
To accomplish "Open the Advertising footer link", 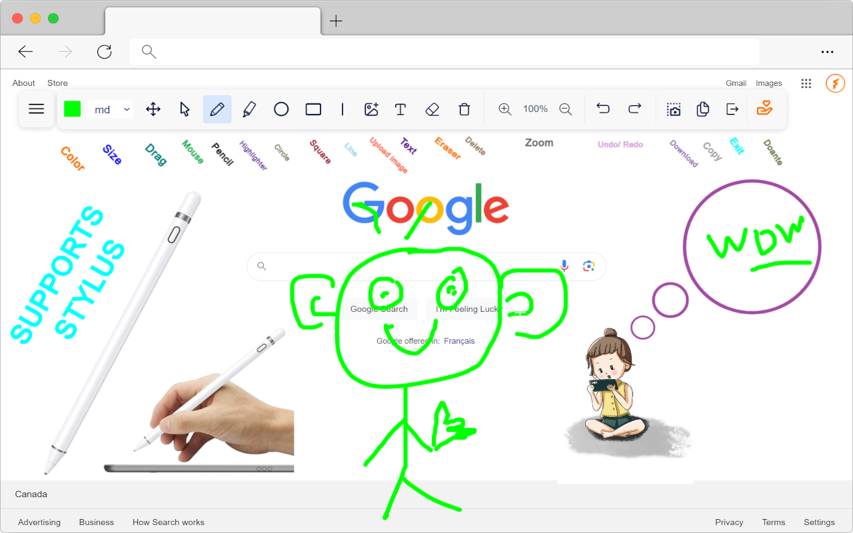I will 39,522.
